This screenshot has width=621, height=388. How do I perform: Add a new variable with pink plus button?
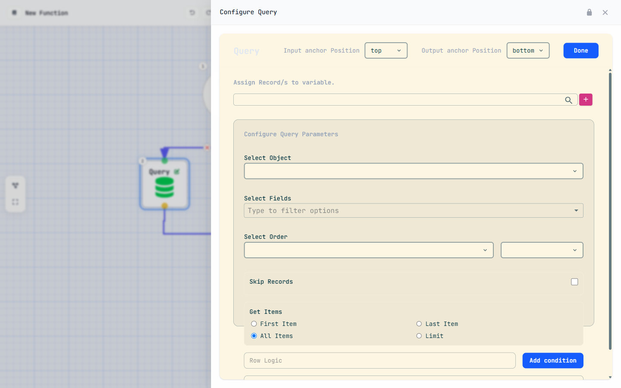tap(586, 100)
